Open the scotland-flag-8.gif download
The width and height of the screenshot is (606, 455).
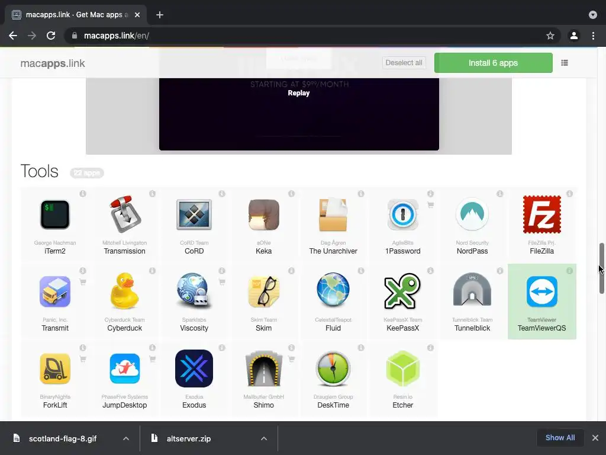(x=63, y=438)
